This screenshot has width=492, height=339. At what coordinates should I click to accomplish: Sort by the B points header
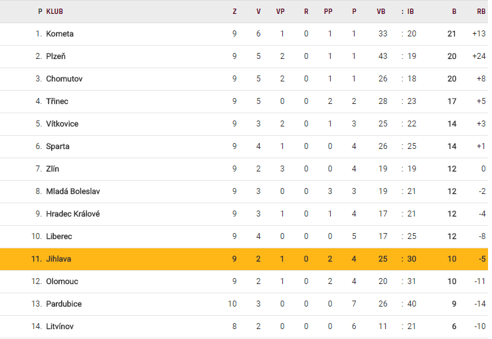click(x=454, y=11)
